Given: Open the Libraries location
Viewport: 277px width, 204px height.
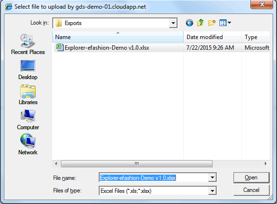Looking at the screenshot, I should pos(28,95).
